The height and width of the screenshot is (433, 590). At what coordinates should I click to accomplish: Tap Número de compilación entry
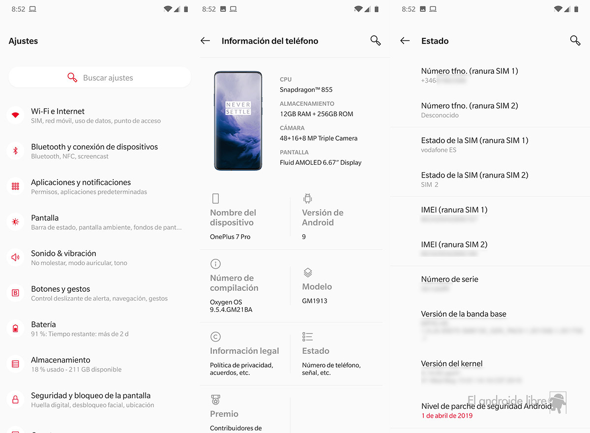pos(244,286)
